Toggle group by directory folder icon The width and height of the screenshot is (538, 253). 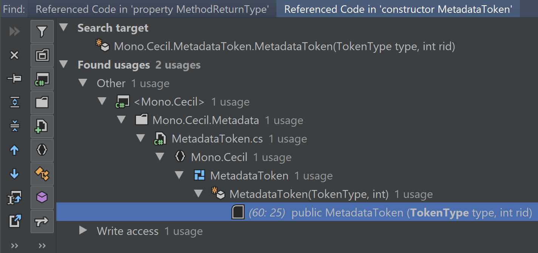(42, 103)
